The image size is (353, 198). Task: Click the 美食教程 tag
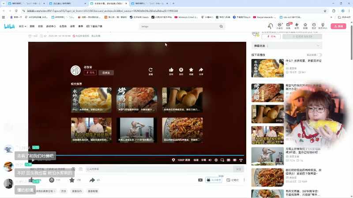93,191
